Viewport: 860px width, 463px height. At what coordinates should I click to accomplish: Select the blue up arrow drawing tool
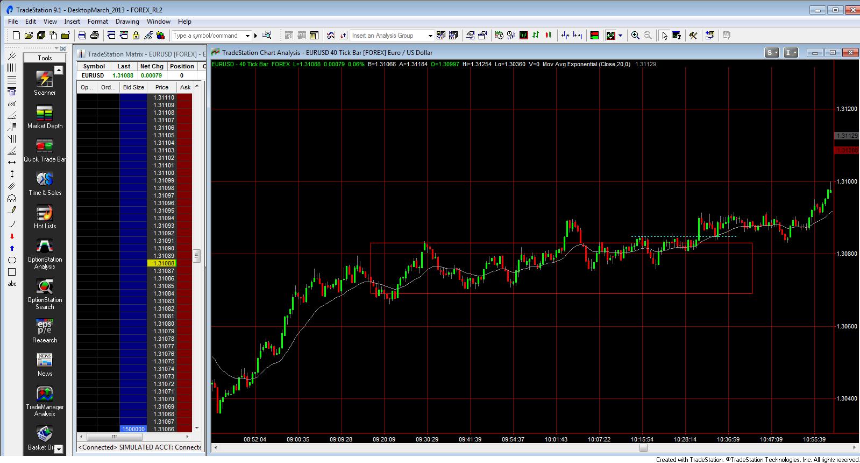click(12, 248)
